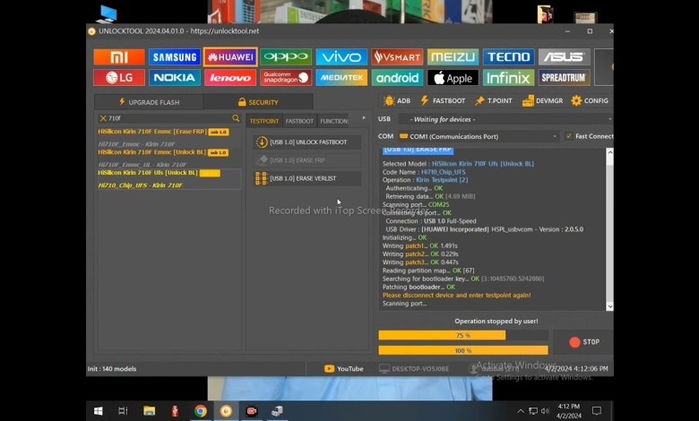Open the ADB tool
This screenshot has width=699, height=421.
coord(397,101)
